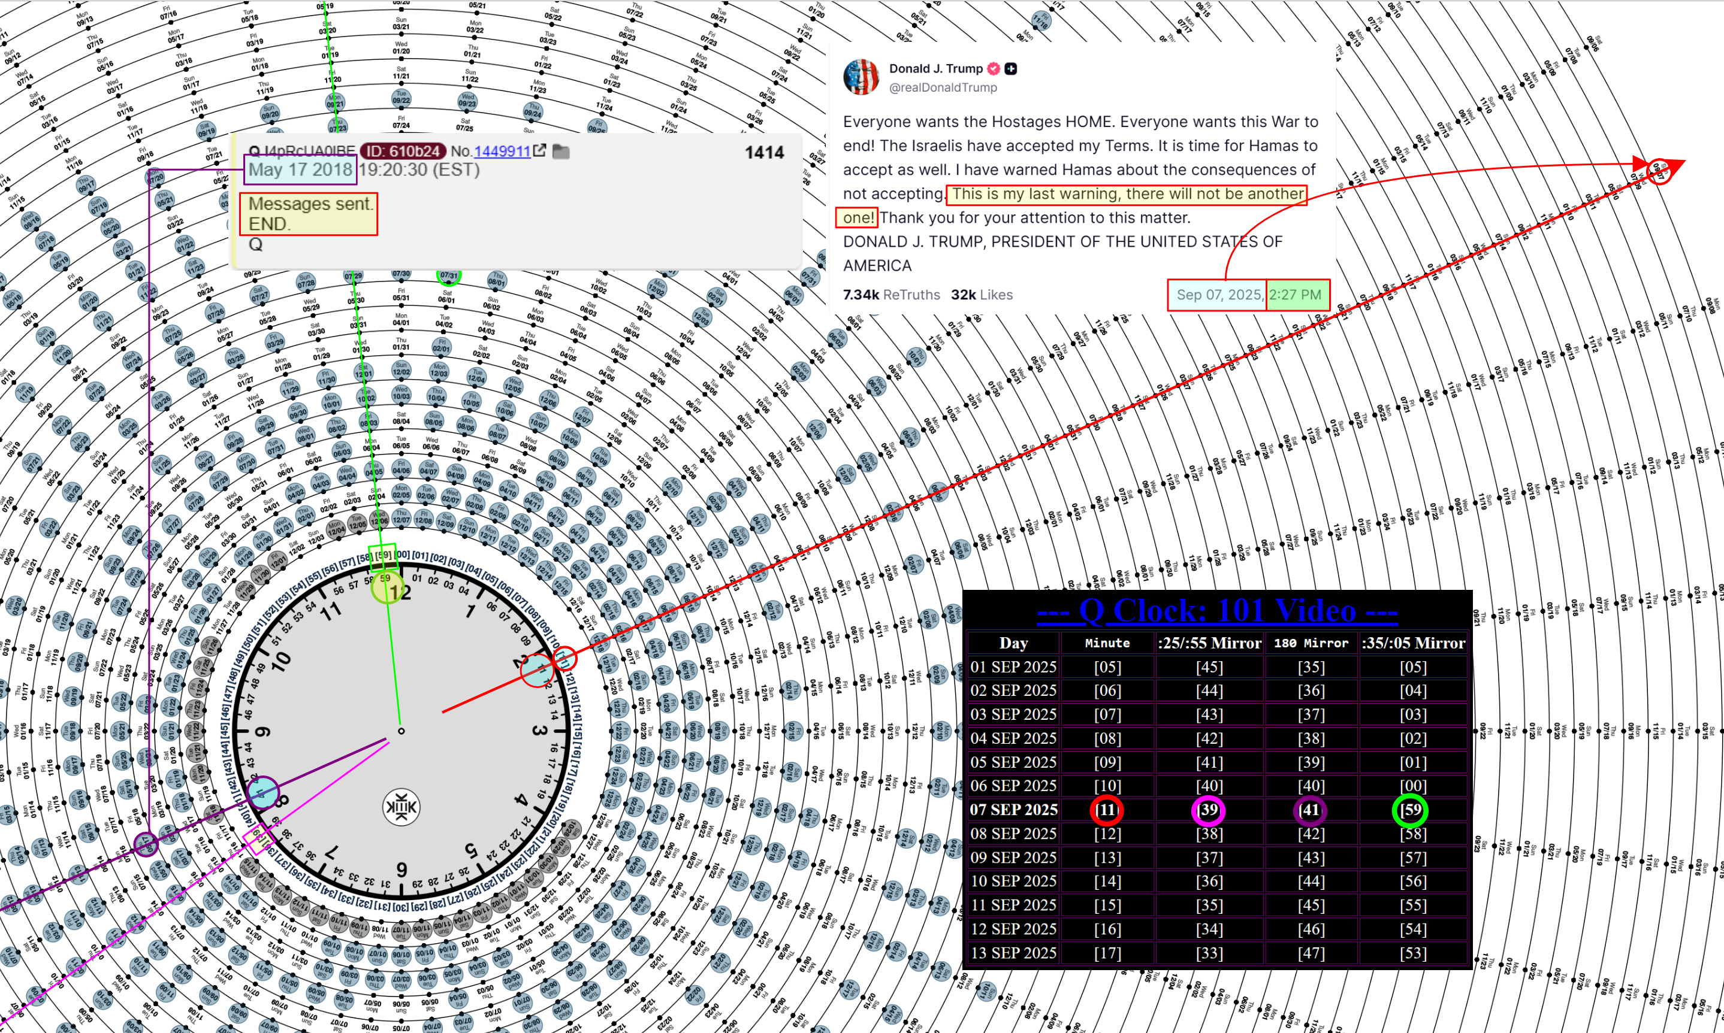
Task: Click table cell '[53]' in 13 SEP row
Action: [1414, 953]
